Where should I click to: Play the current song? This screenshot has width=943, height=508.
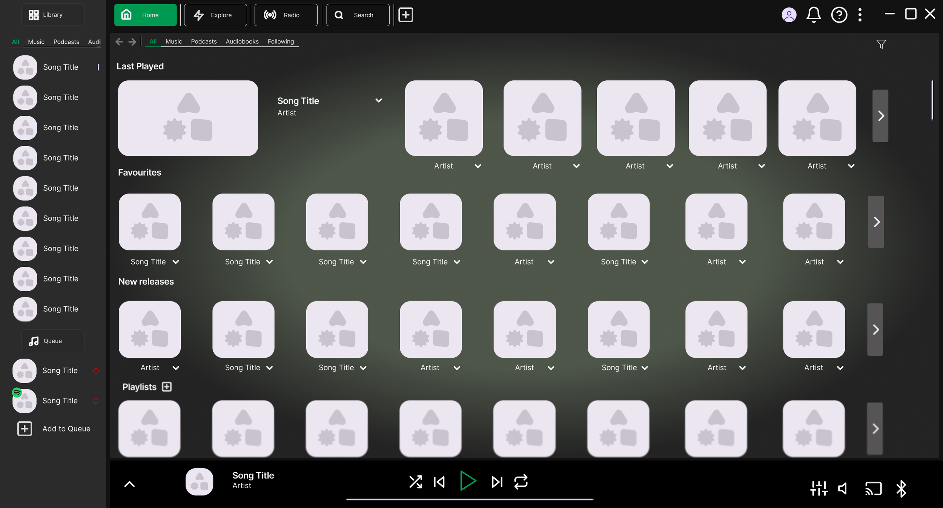coord(468,481)
